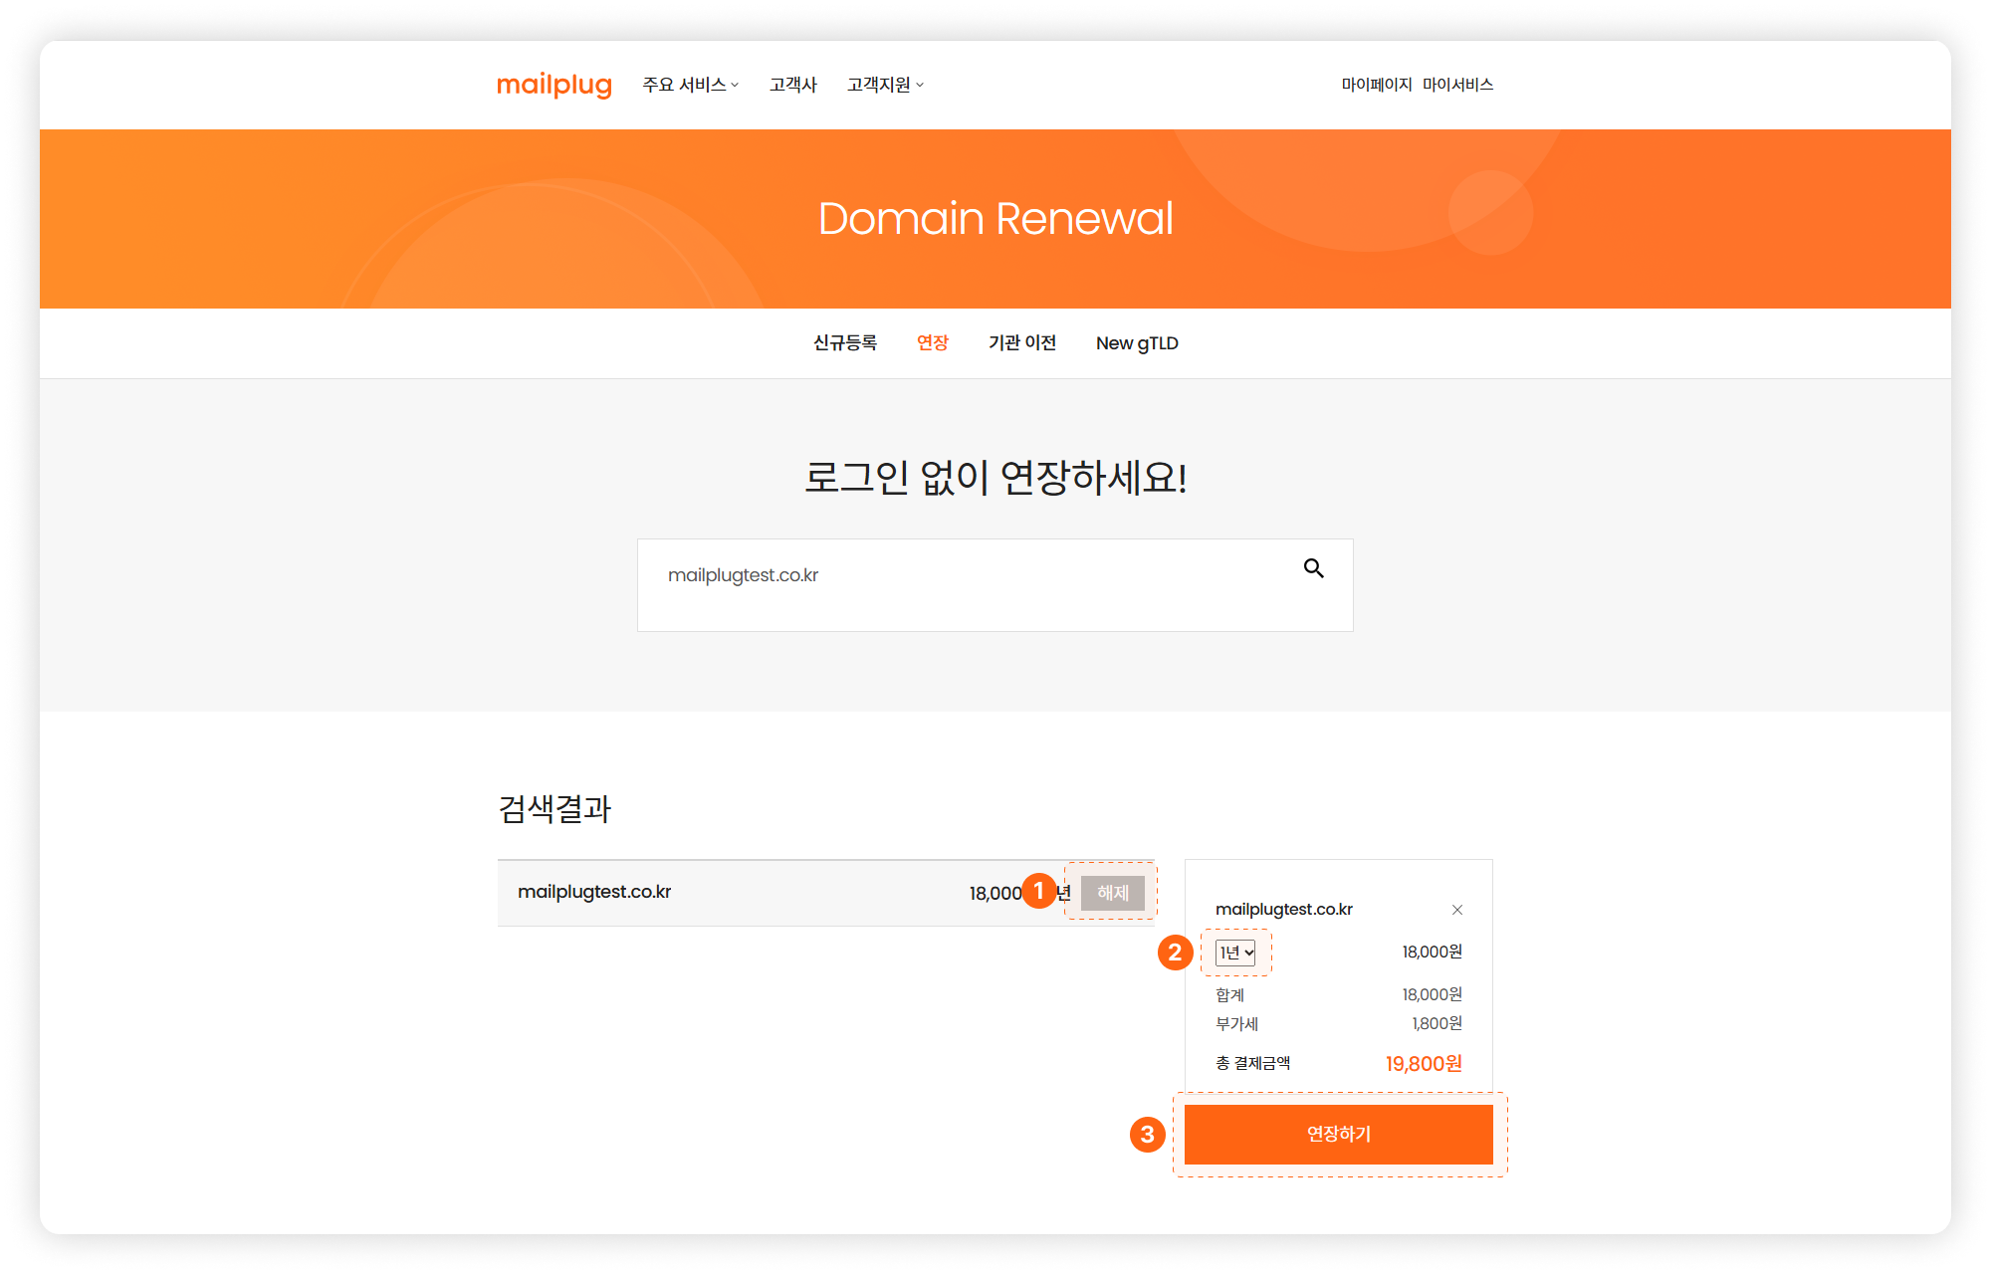Remove mailplugtest.co.kr from the cart with X
The height and width of the screenshot is (1274, 1991).
pos(1456,910)
